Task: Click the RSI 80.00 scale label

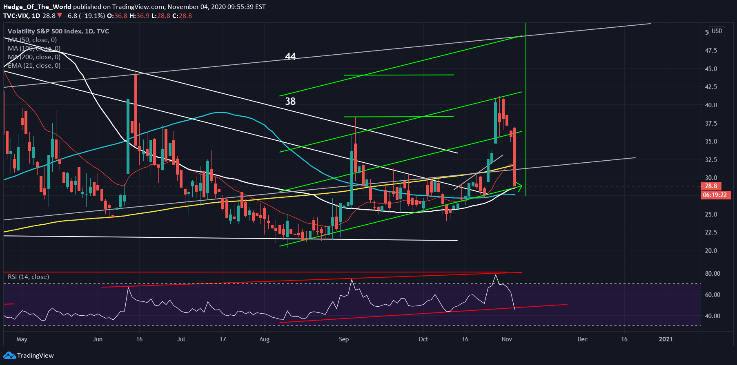Action: (x=713, y=274)
